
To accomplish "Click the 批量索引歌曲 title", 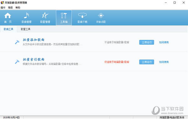I will 34,59.
